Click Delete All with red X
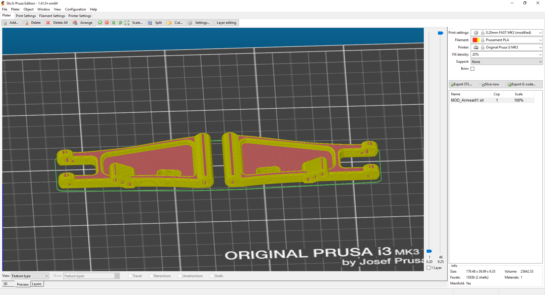 [58, 23]
